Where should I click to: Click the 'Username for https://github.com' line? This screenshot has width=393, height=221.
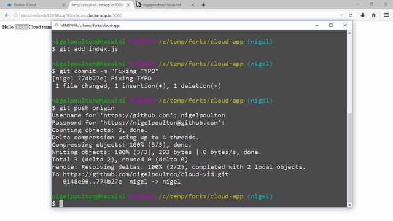(138, 115)
